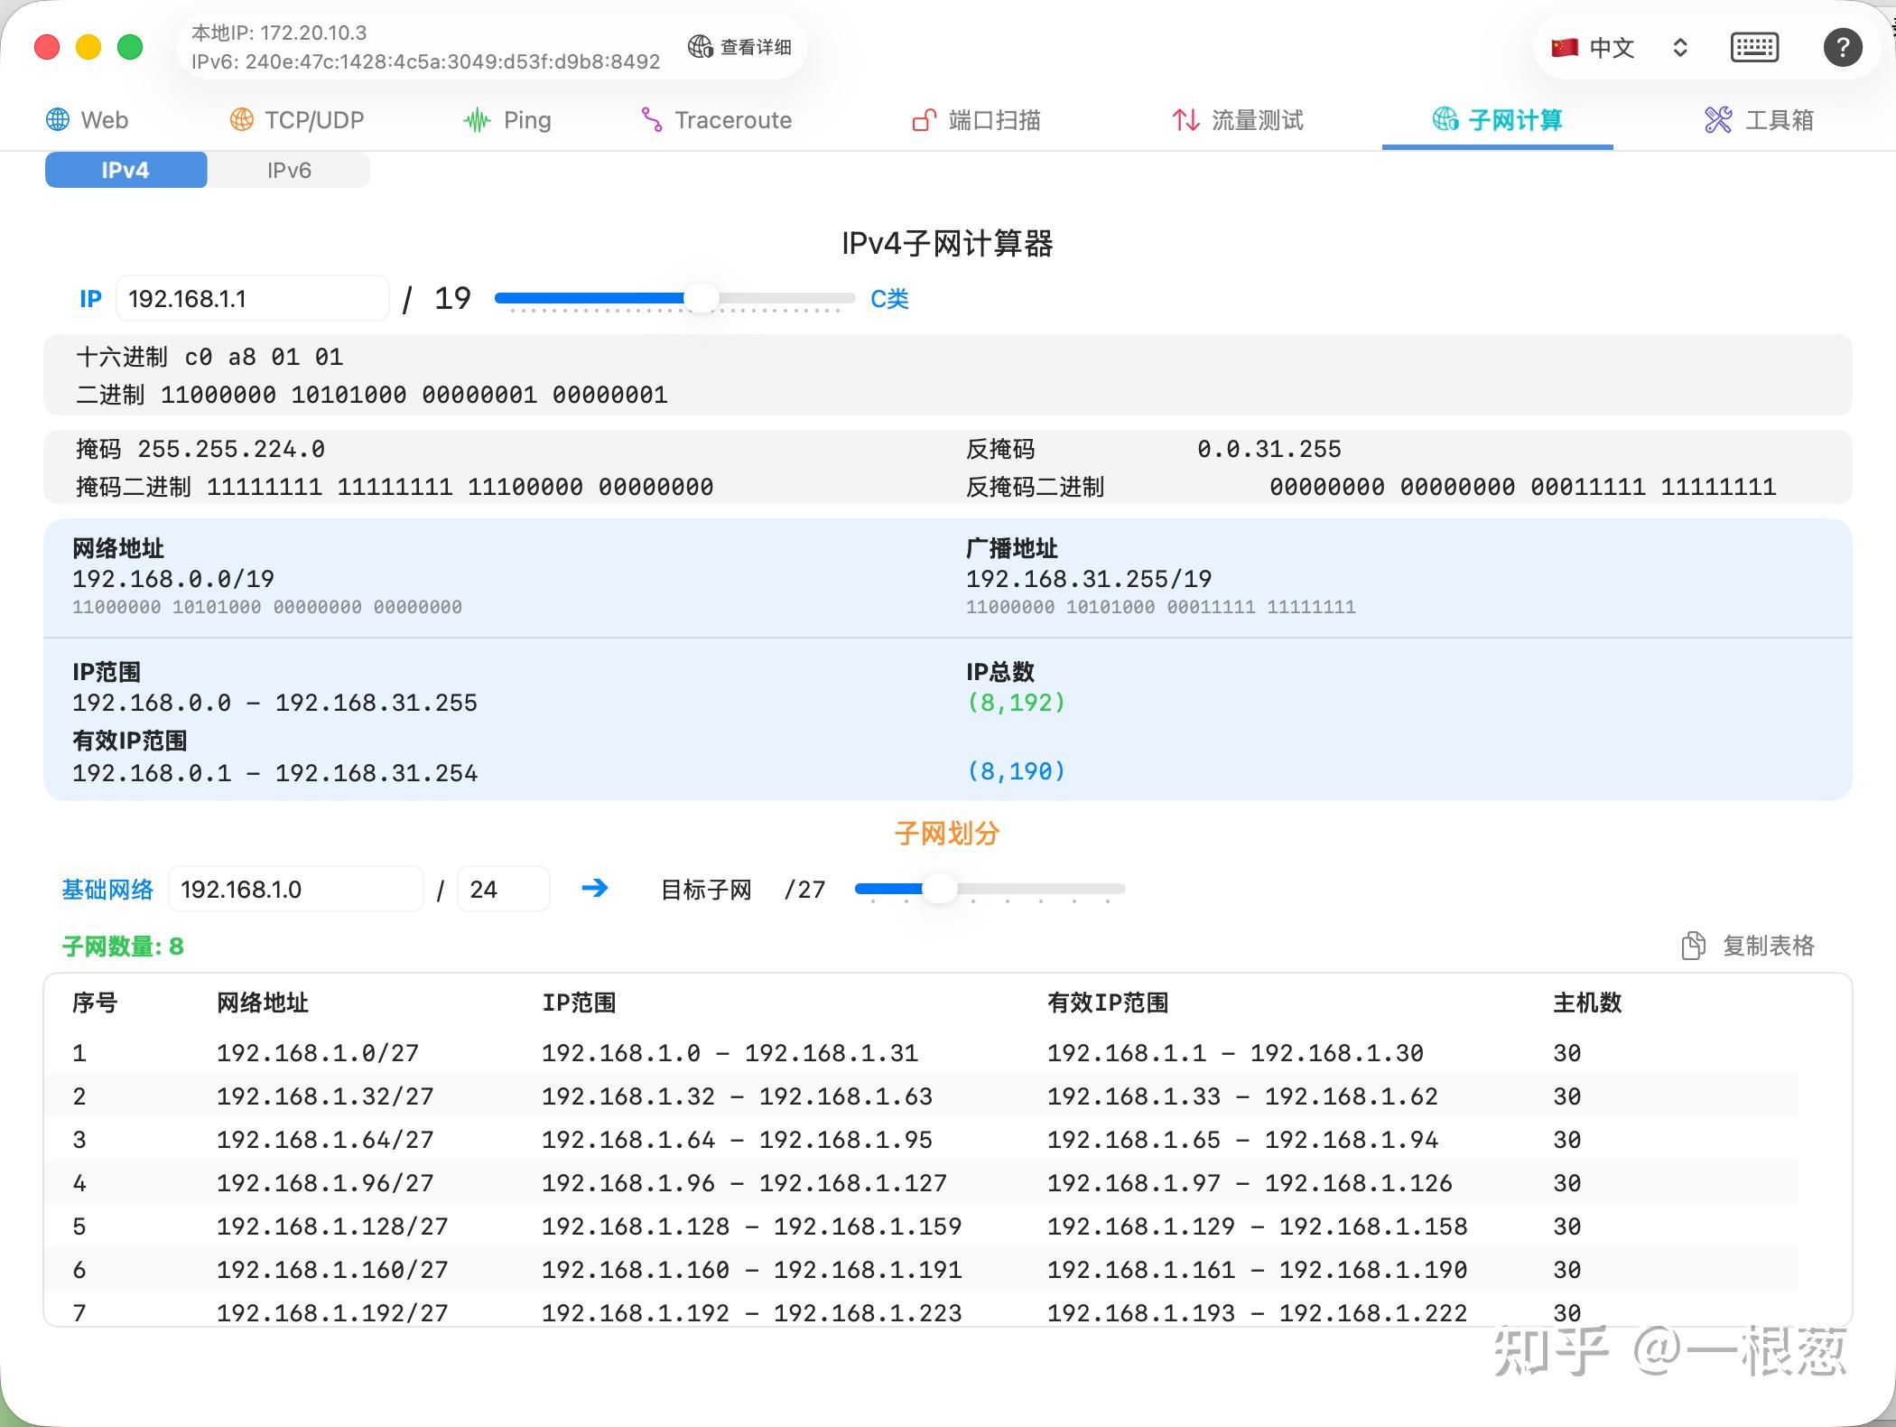Click the yellow minimize window button

click(88, 47)
